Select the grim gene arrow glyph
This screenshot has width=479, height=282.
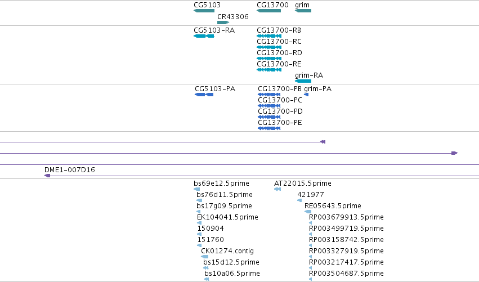point(303,11)
